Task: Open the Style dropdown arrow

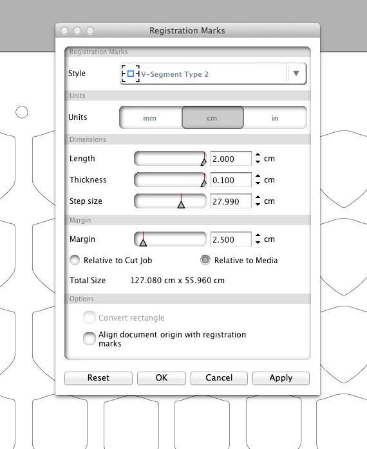Action: click(x=296, y=74)
